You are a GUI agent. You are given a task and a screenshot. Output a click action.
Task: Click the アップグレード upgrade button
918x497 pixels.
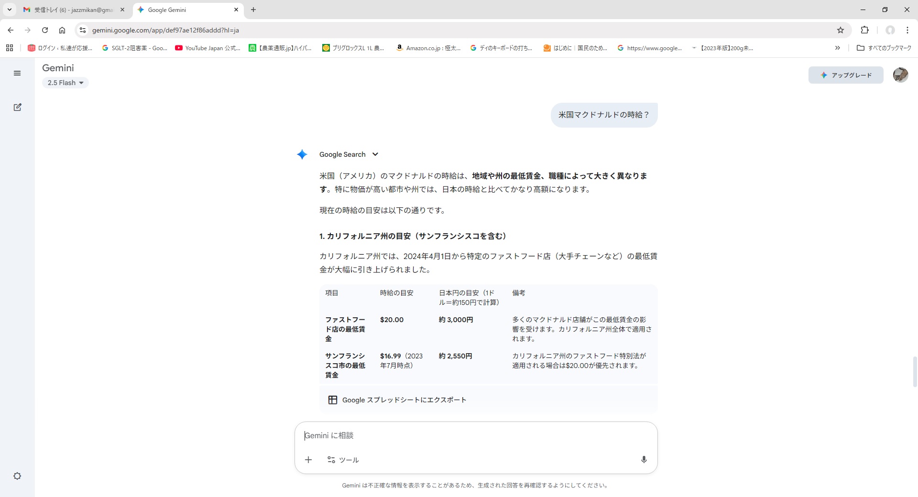coord(845,75)
